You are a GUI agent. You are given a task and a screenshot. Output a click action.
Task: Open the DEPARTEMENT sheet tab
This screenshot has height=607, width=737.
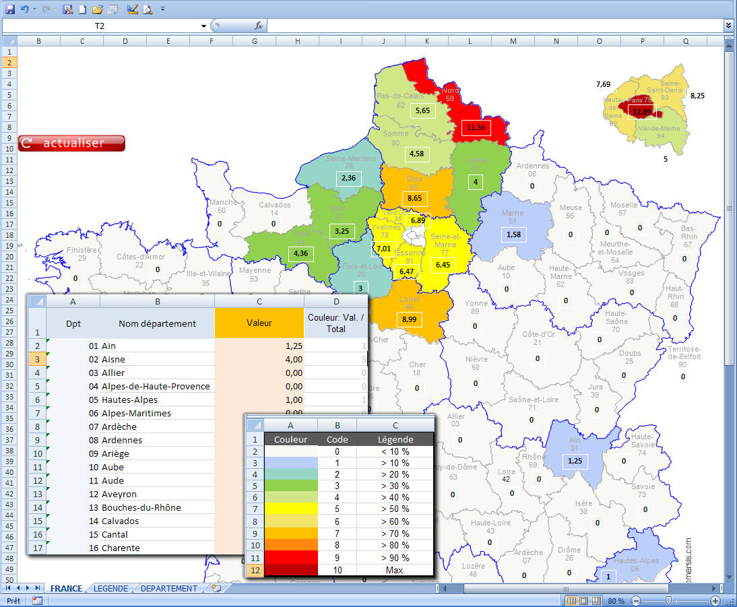[168, 588]
